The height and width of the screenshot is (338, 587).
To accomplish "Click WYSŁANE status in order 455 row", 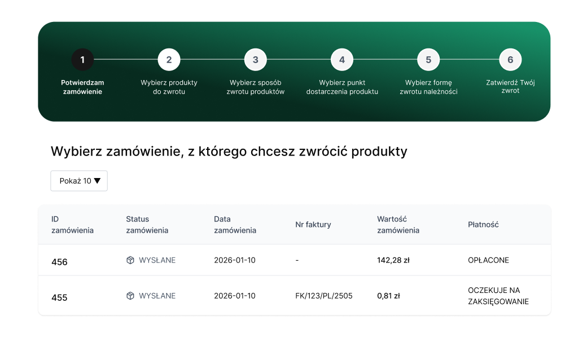I will coord(157,296).
